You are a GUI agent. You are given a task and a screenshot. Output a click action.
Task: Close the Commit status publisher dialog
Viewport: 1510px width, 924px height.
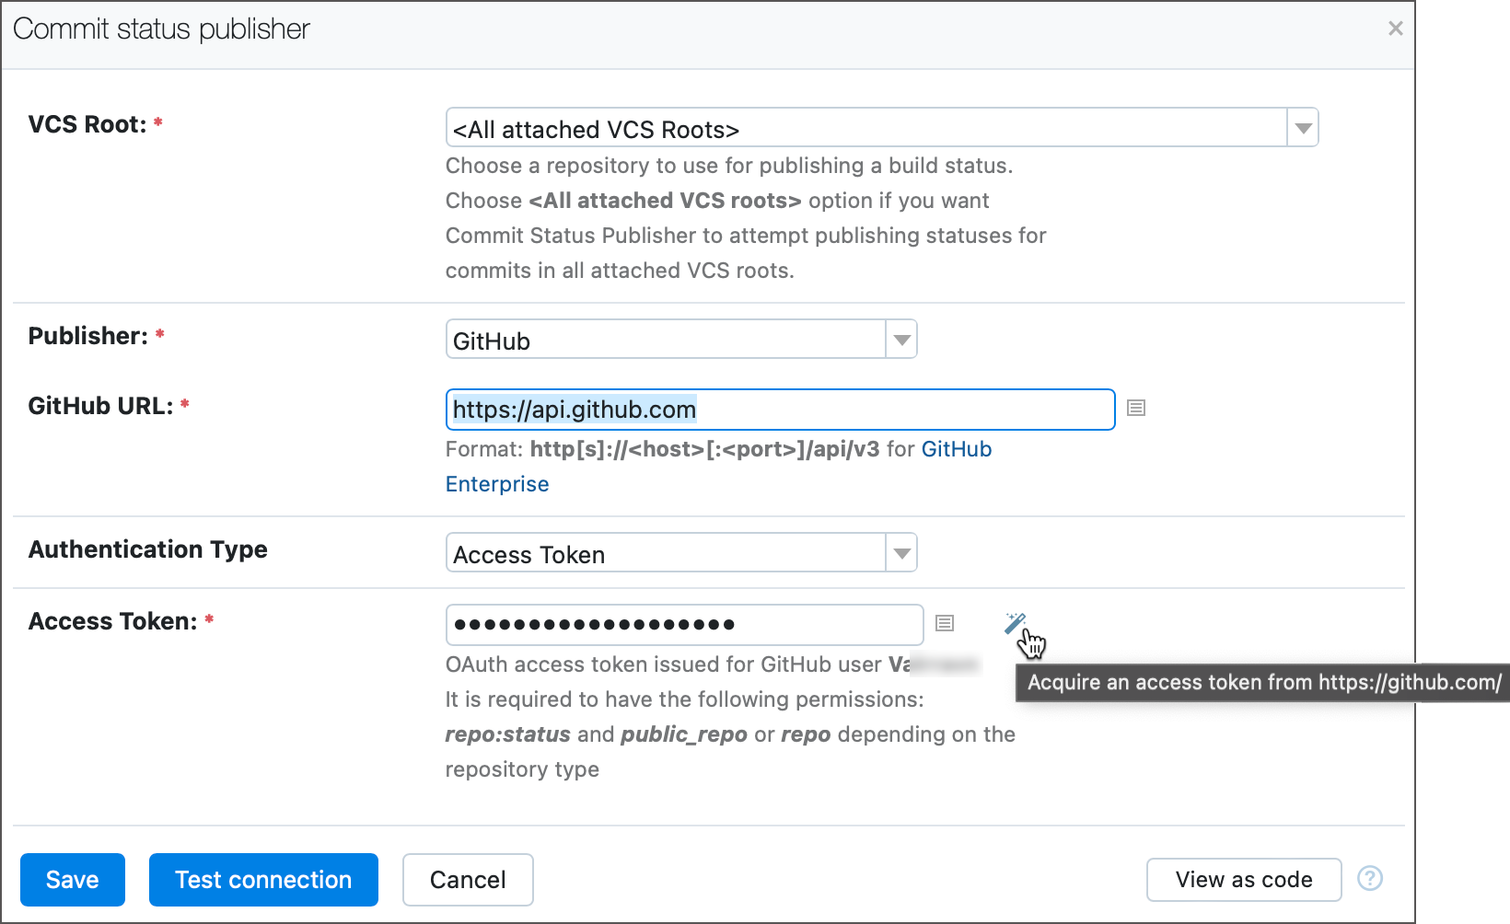[1395, 29]
